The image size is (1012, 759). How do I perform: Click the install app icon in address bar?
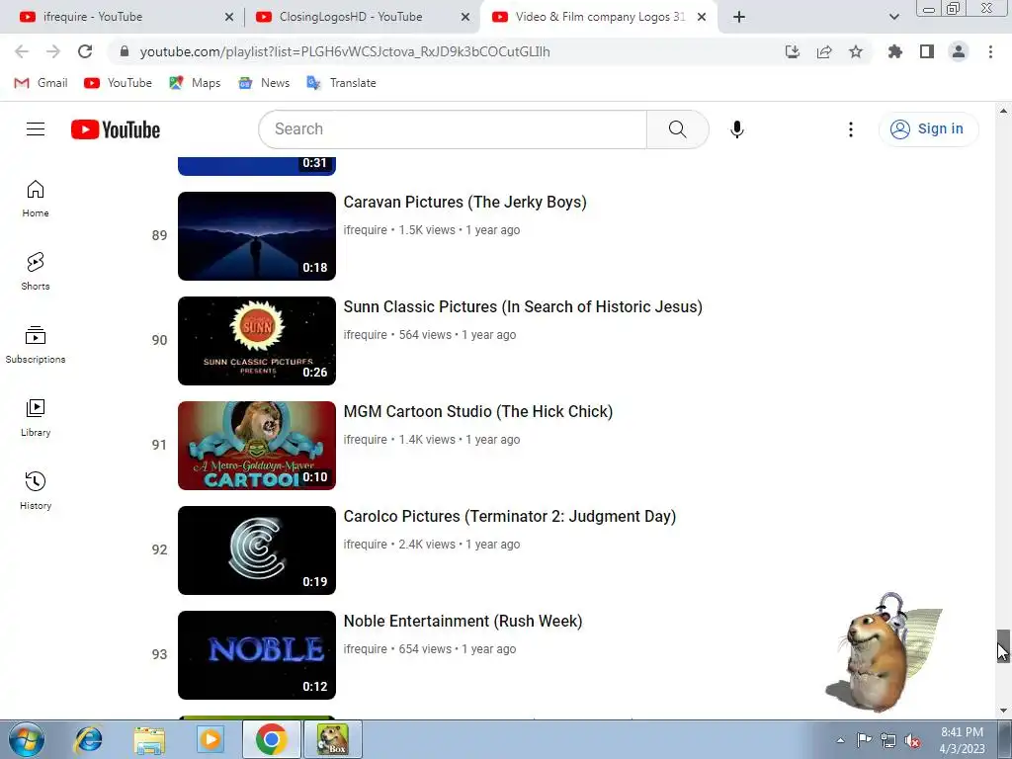click(793, 51)
